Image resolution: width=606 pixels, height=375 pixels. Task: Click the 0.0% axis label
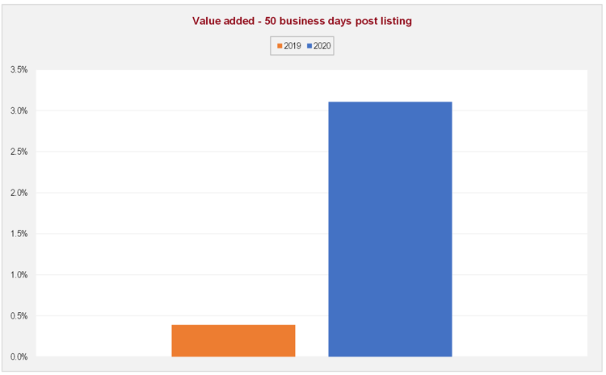pyautogui.click(x=19, y=356)
